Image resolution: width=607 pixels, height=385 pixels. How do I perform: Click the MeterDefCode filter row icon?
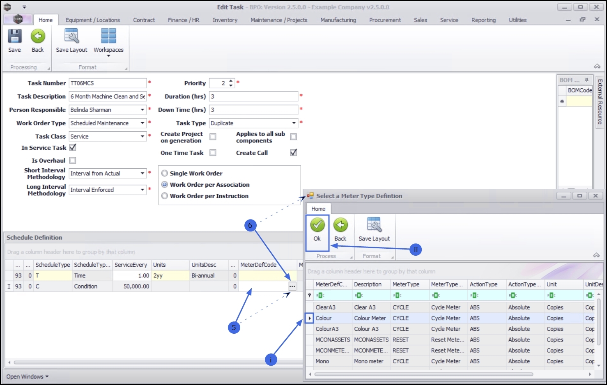320,295
